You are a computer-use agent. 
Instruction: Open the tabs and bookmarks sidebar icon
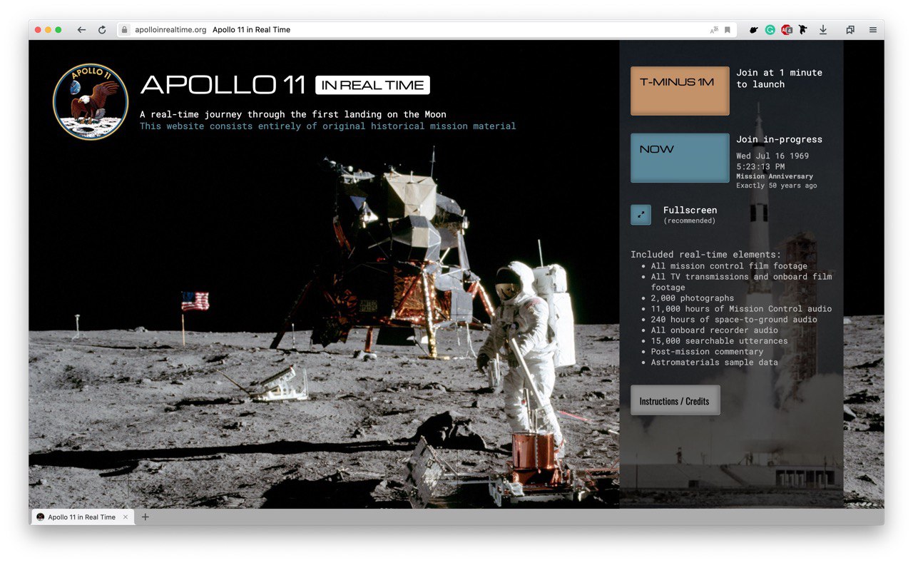pyautogui.click(x=850, y=30)
